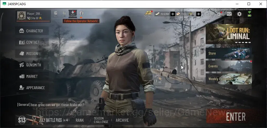The image size is (267, 128).
Task: Open the MISSION menu
Action: [x=32, y=54]
